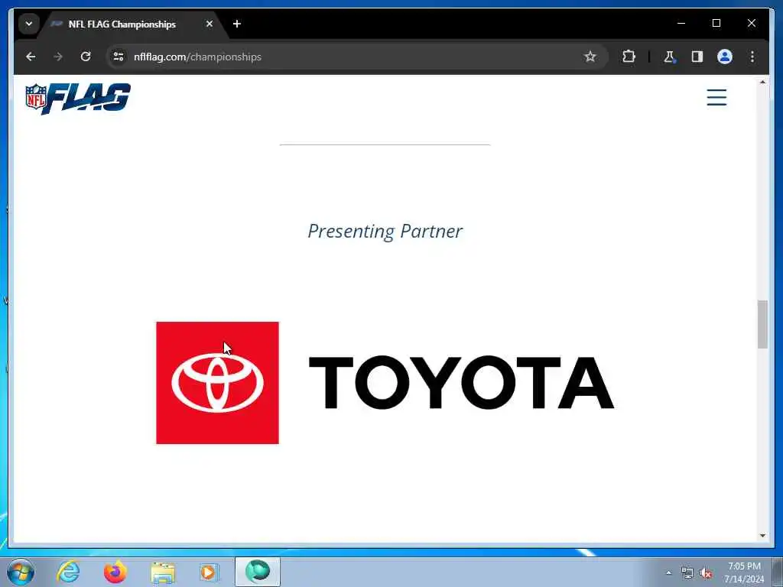Open the Extensions puzzle icon
The image size is (783, 587).
629,57
